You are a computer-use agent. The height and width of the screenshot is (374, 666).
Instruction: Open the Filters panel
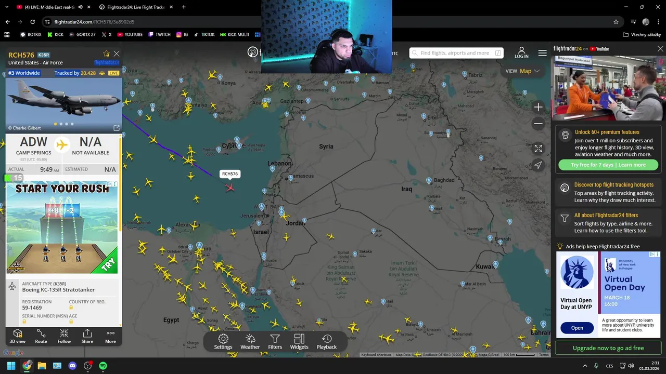click(x=275, y=342)
